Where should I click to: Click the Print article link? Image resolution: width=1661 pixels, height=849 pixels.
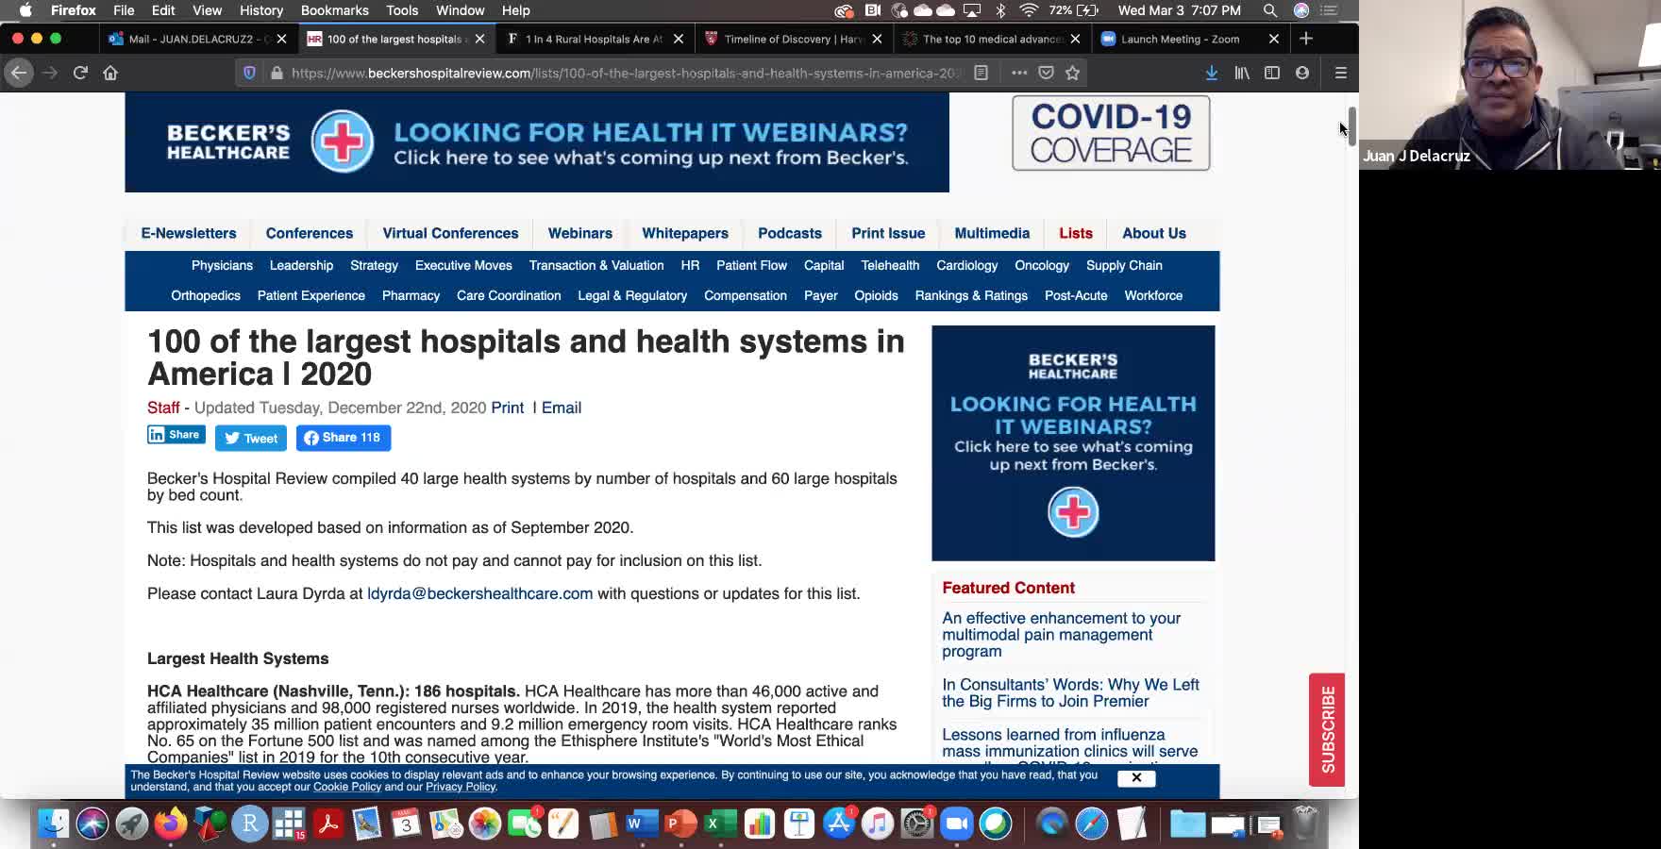[507, 408]
